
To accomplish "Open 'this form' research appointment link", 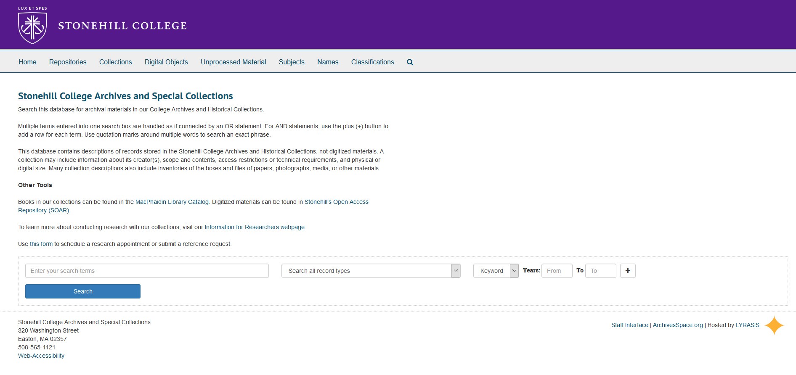I will click(x=41, y=244).
